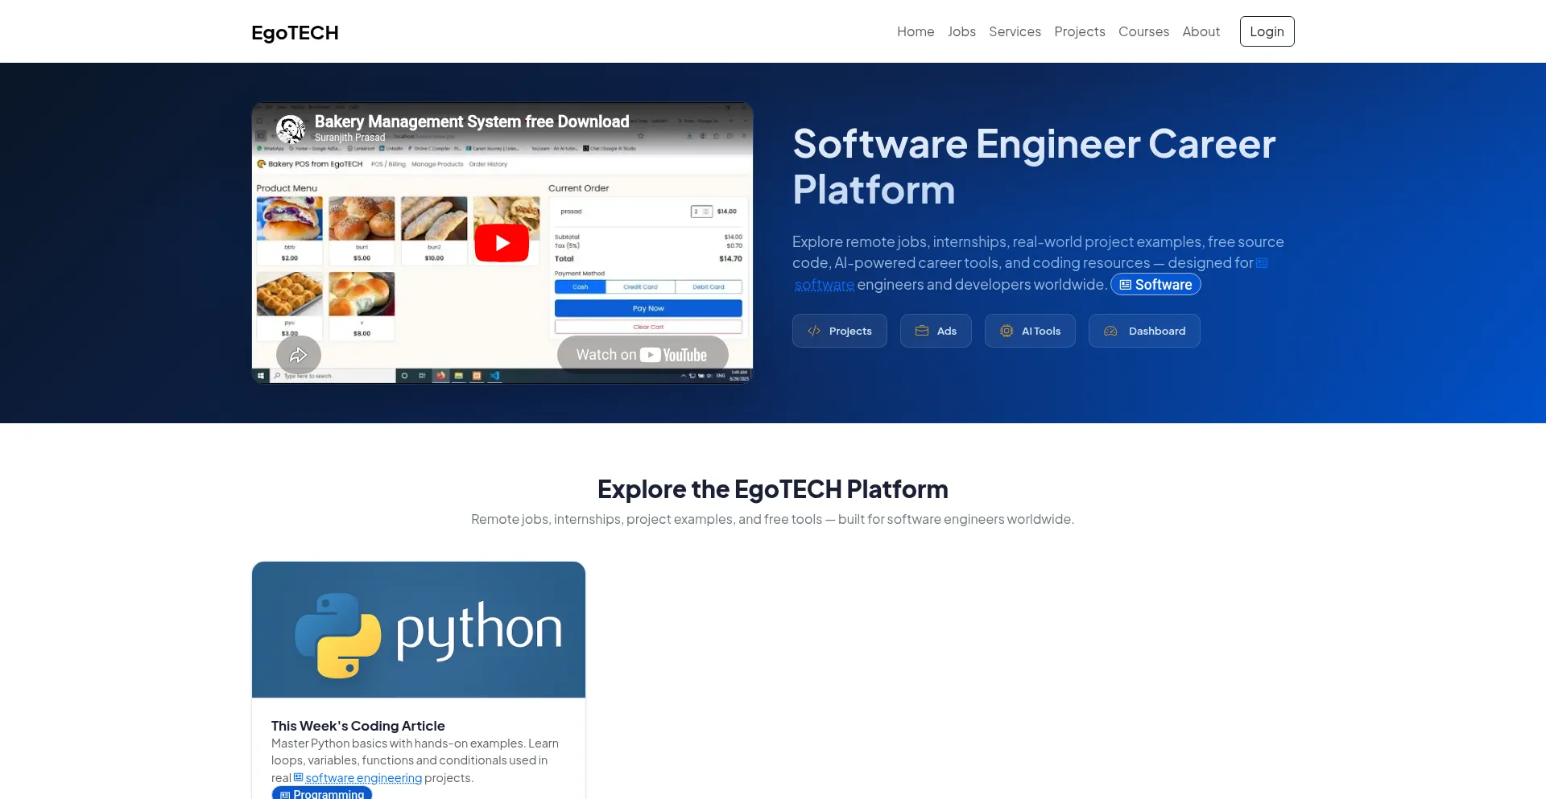Click the EgoTECH logo in the header

295,32
